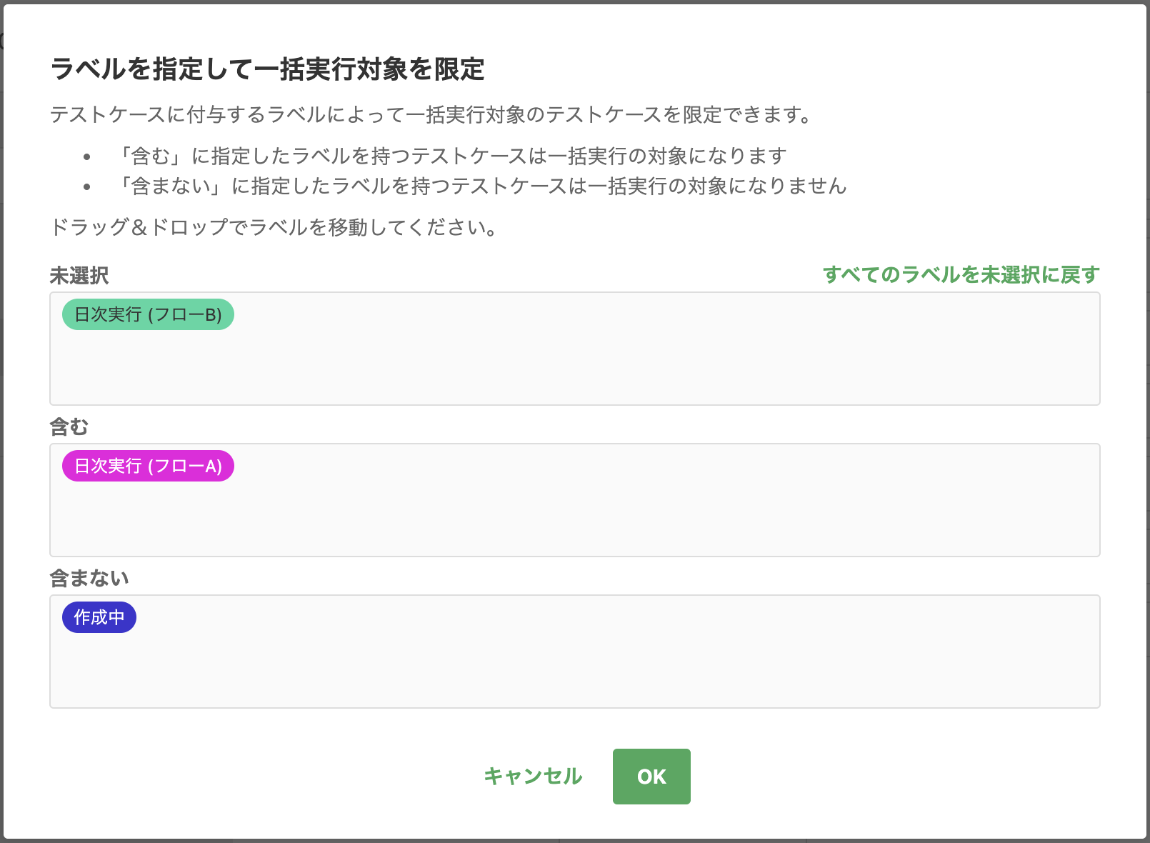The width and height of the screenshot is (1150, 843).
Task: Click the dialog title ラベルを指定して一括実行対象を限定
Action: pos(268,69)
